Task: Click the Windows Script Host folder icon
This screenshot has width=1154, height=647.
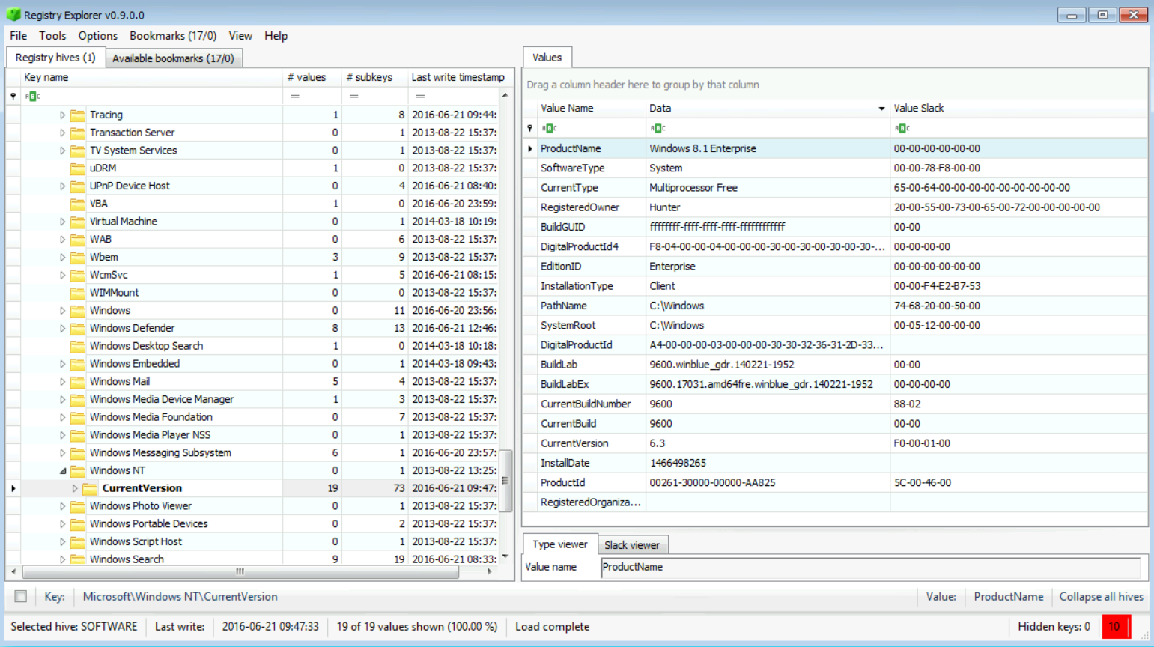Action: point(77,542)
